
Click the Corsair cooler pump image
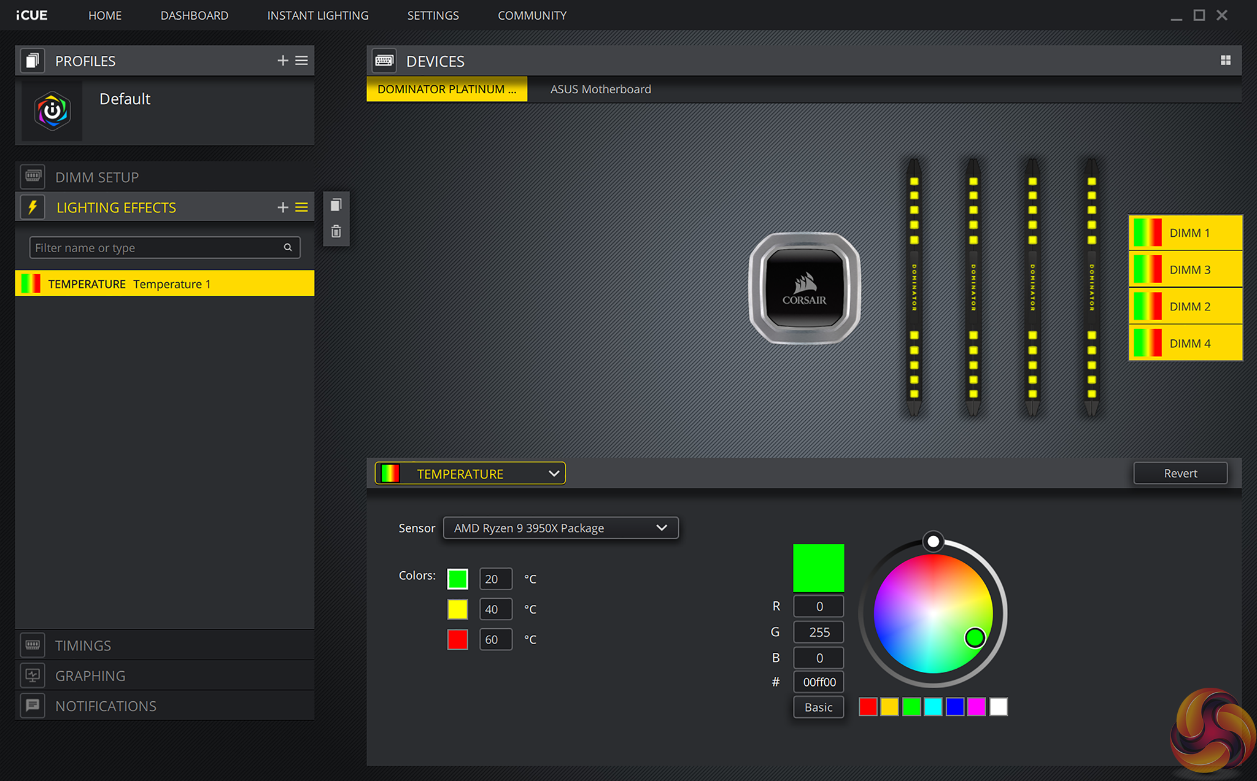point(804,288)
